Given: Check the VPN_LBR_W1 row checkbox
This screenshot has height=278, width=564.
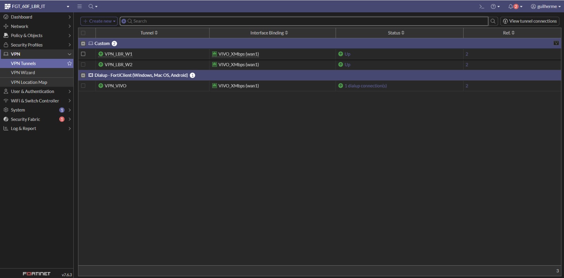Looking at the screenshot, I should (83, 54).
